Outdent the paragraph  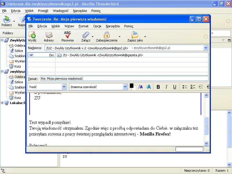pyautogui.click(x=201, y=87)
